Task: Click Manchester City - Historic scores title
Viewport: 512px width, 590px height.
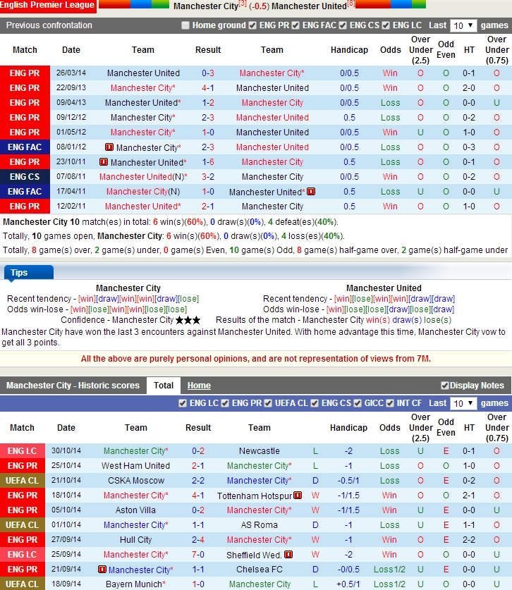Action: [x=73, y=386]
